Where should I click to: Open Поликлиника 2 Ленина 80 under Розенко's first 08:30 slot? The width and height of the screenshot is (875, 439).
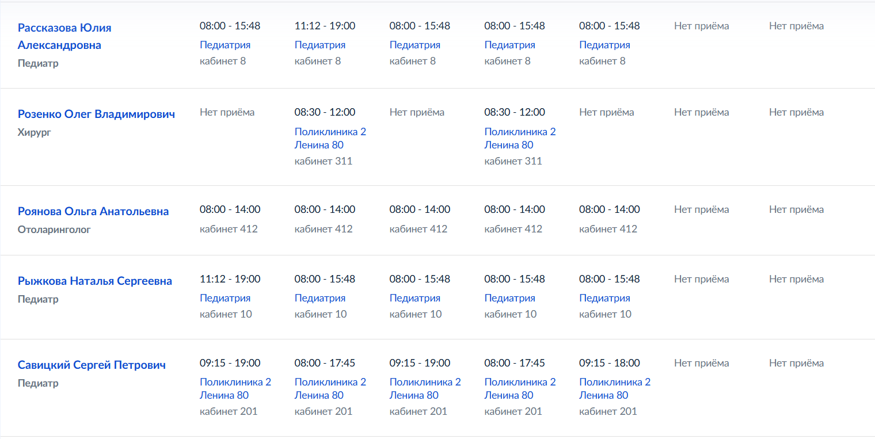330,138
